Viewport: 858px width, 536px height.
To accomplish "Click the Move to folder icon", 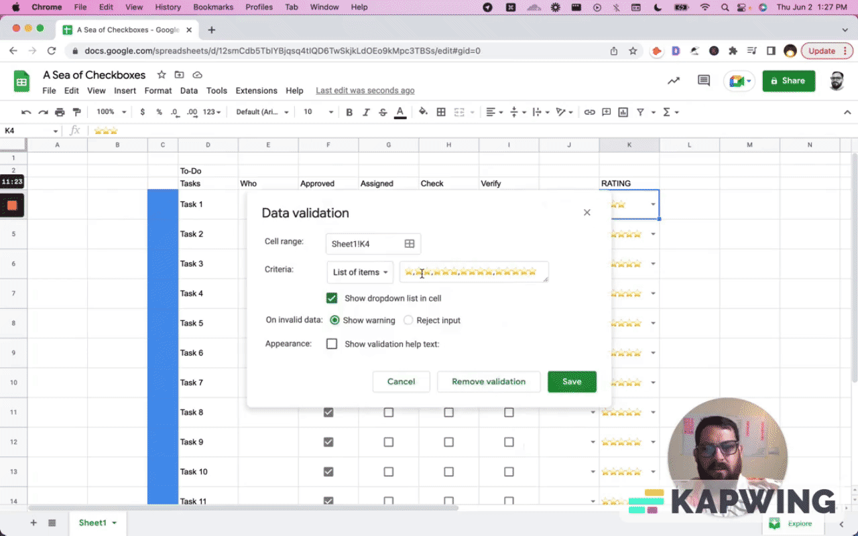I will click(180, 75).
